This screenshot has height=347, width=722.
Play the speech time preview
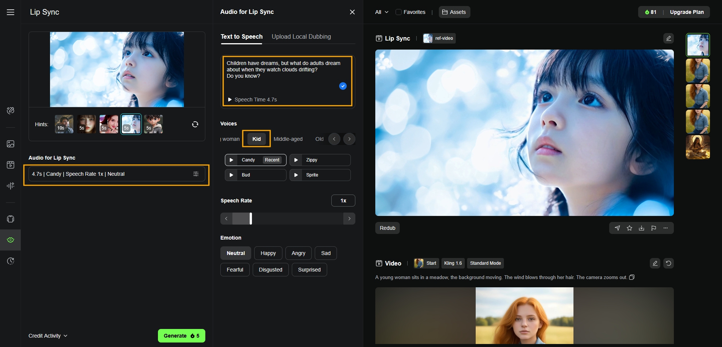click(230, 100)
